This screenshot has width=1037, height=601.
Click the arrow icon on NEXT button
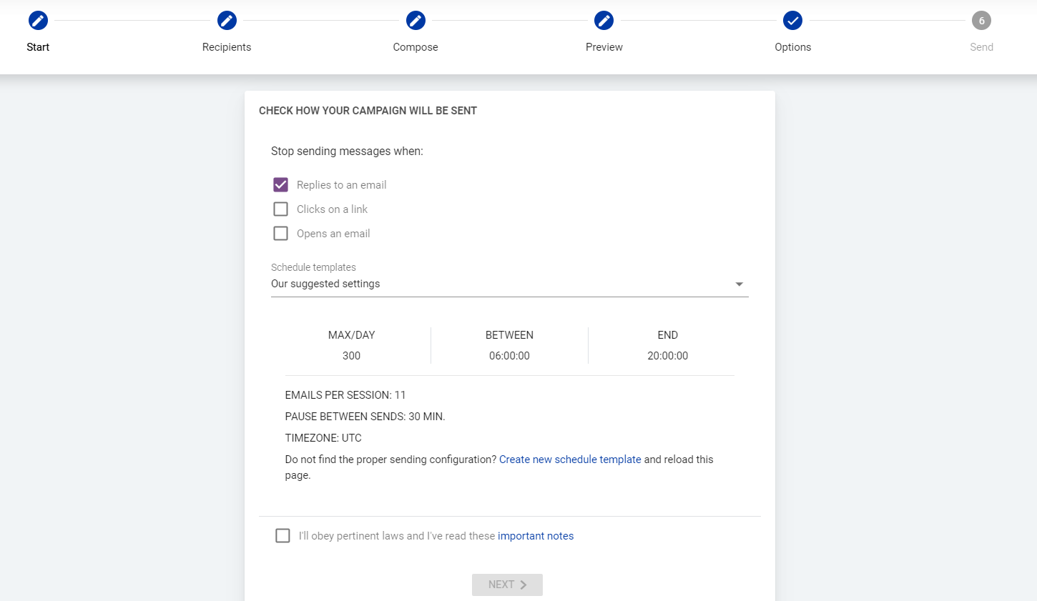524,585
